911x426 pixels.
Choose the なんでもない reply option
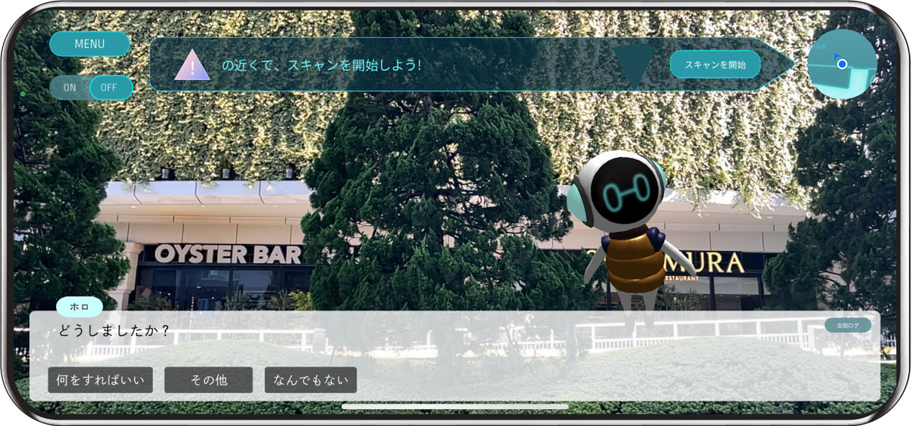click(x=311, y=380)
